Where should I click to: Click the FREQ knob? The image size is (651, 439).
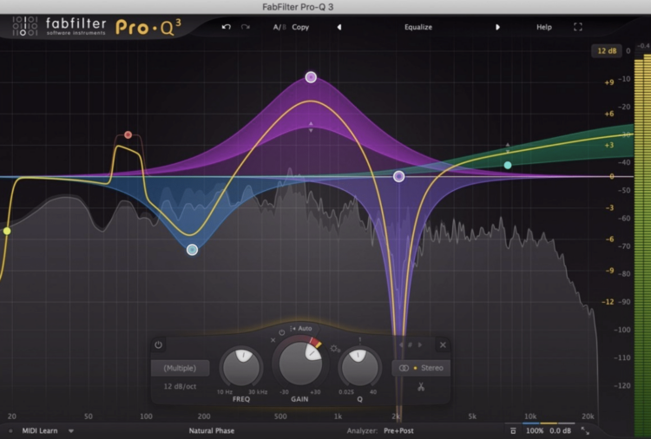pyautogui.click(x=241, y=367)
